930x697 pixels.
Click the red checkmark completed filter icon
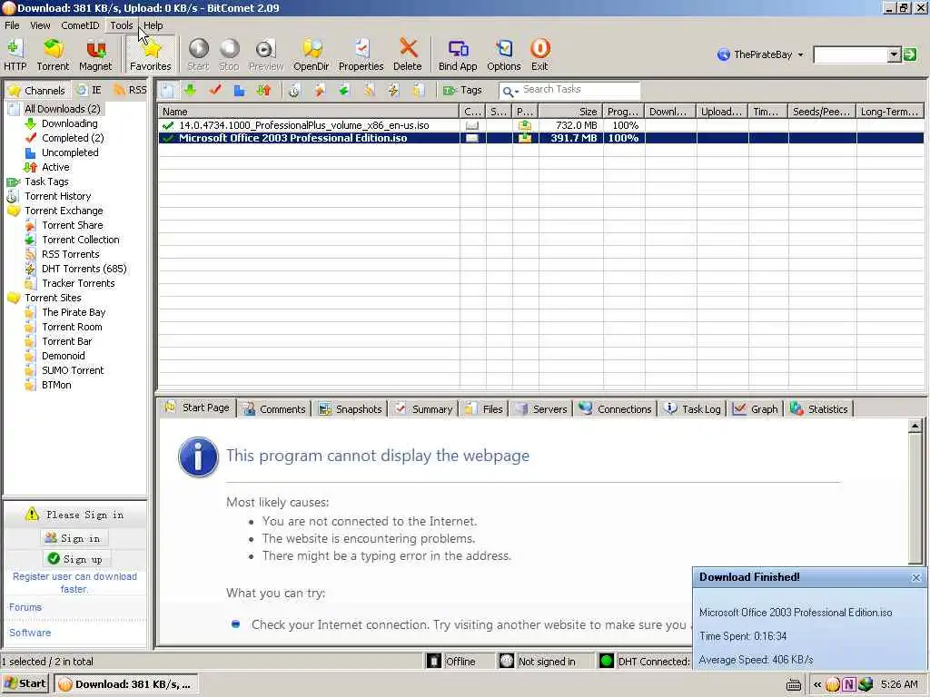point(215,90)
